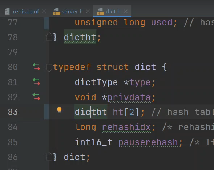Switch to the redis.conf tab
Image resolution: width=214 pixels, height=170 pixels.
coord(26,12)
